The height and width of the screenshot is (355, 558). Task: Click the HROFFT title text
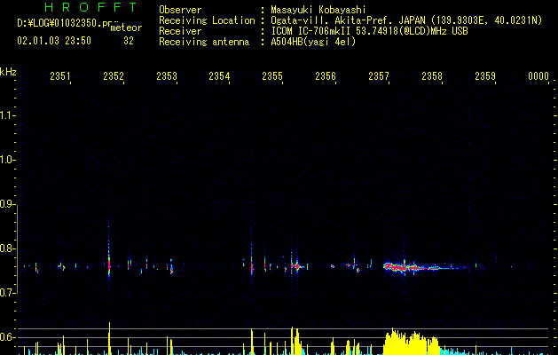click(x=90, y=7)
